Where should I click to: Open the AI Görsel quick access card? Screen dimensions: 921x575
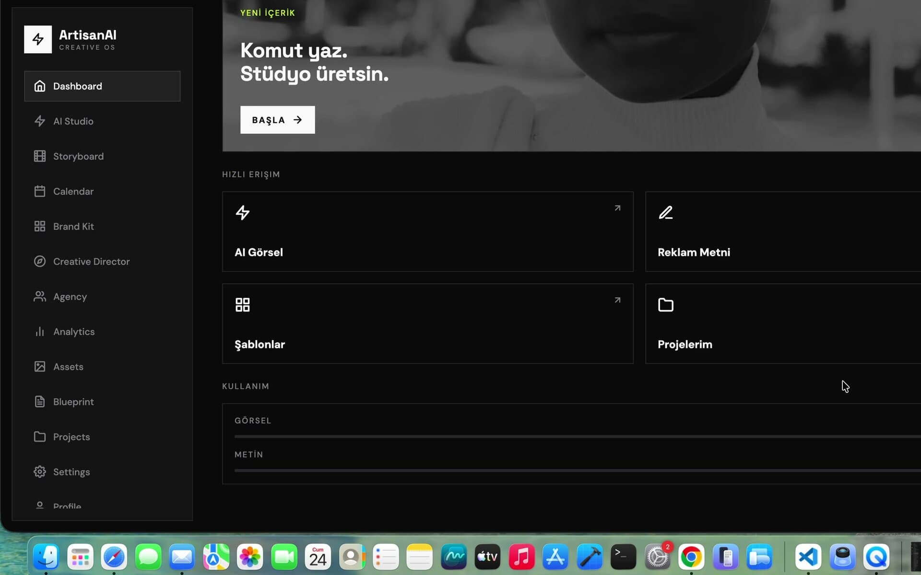427,231
